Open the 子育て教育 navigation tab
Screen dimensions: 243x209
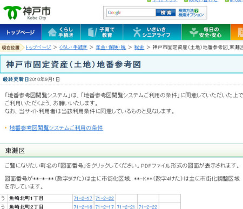point(102,32)
